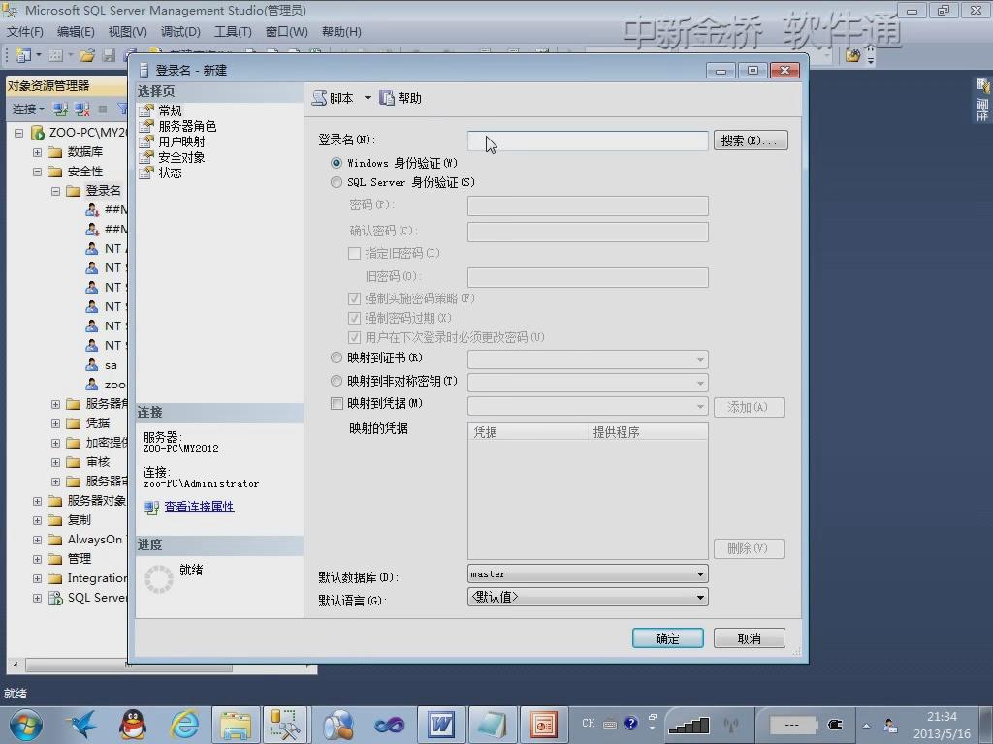Click the SQL Server Agent icon in tree

click(55, 598)
